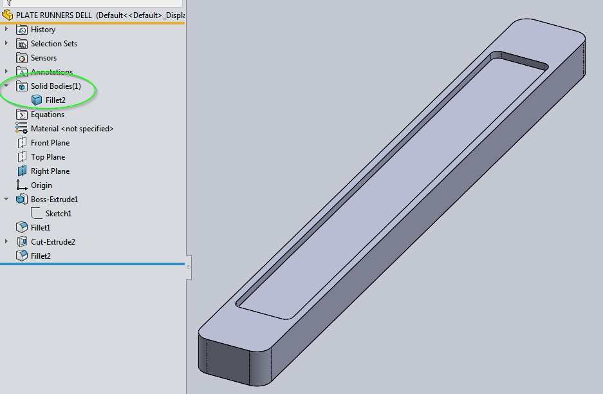The width and height of the screenshot is (603, 394).
Task: Select the Origin label
Action: coord(41,185)
